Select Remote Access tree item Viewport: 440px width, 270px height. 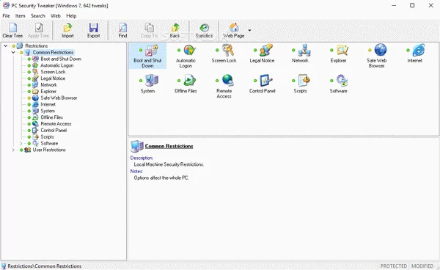tap(56, 124)
